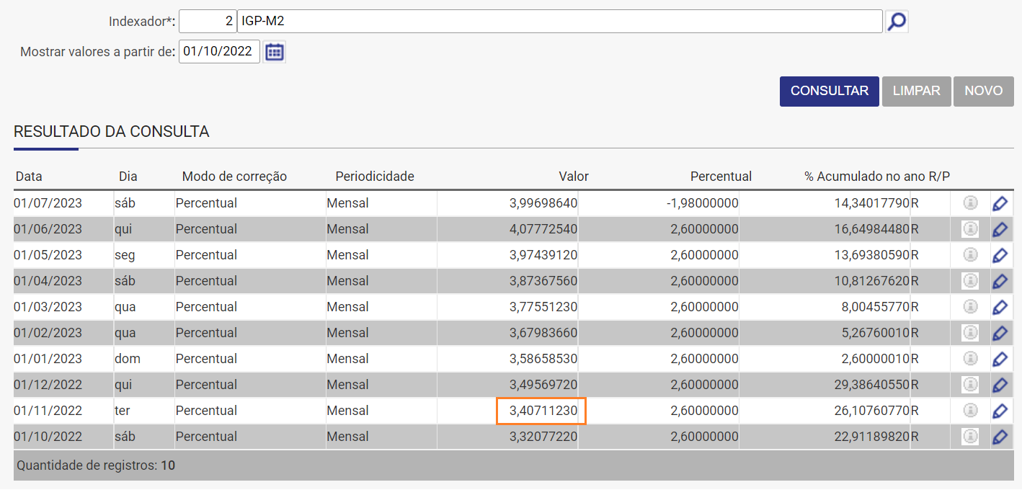This screenshot has width=1022, height=495.
Task: Click the round info icon on 01/07/2023 row
Action: [x=970, y=203]
